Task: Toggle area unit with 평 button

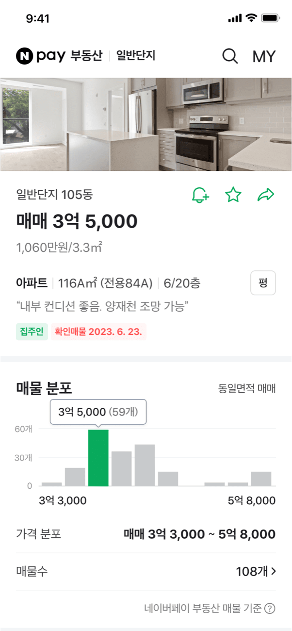Action: [x=263, y=283]
